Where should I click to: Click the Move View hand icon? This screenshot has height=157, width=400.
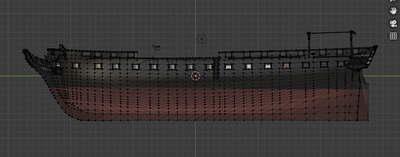[393, 11]
